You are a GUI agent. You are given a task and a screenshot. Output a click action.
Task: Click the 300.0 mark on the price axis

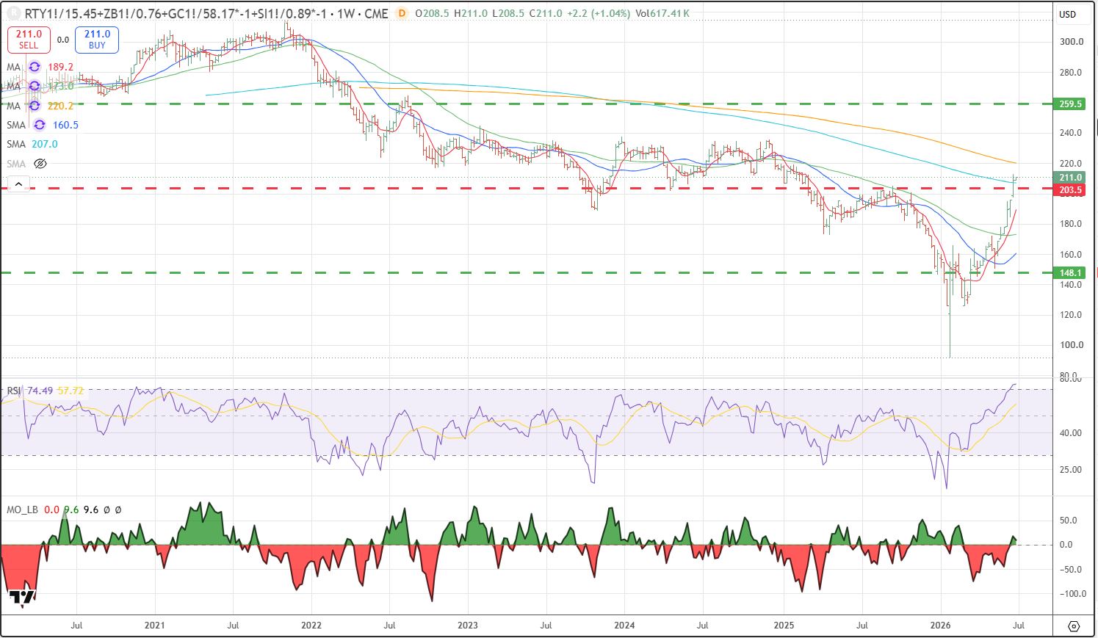tap(1072, 42)
